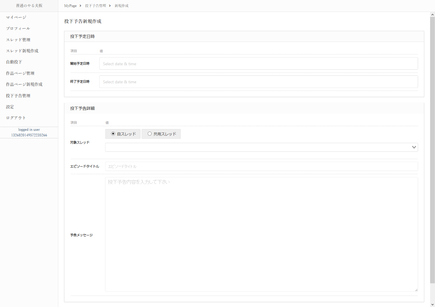This screenshot has width=435, height=307.
Task: Open スレッド管理 in the sidebar
Action: (x=18, y=40)
